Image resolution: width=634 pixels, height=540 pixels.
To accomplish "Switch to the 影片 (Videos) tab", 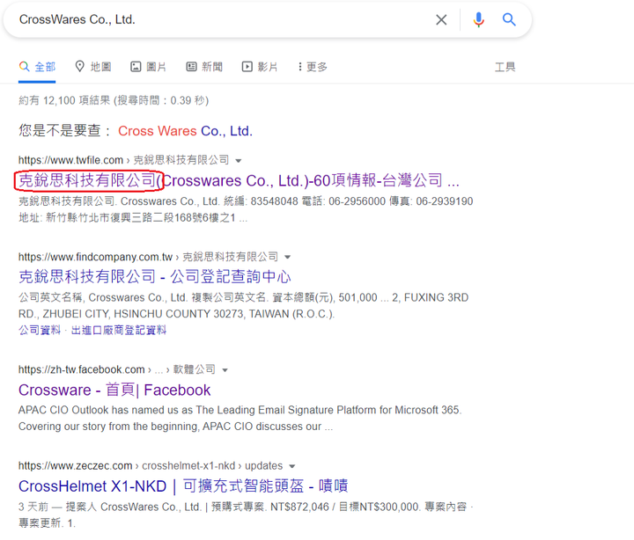I will coord(260,67).
